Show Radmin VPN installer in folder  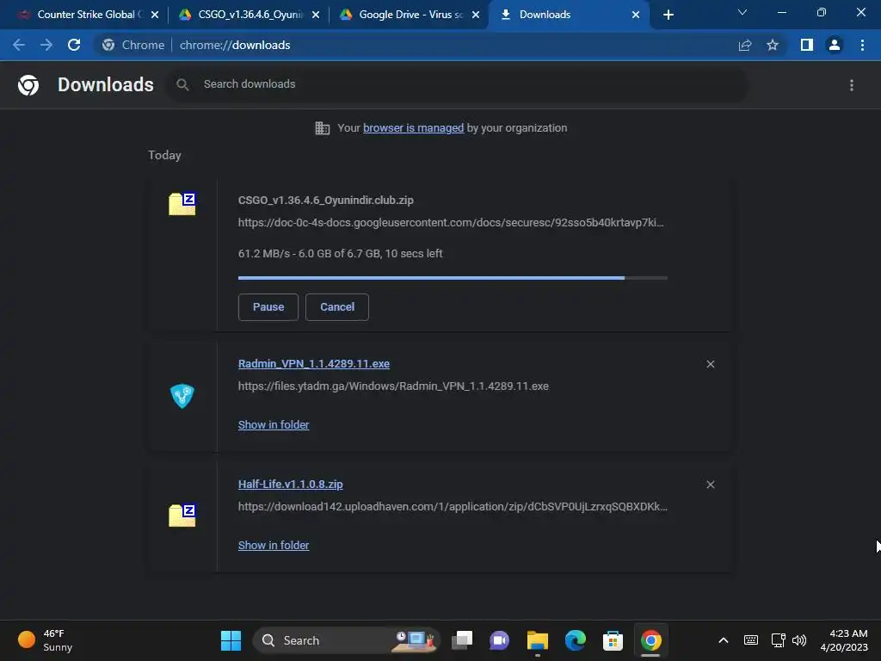click(274, 425)
